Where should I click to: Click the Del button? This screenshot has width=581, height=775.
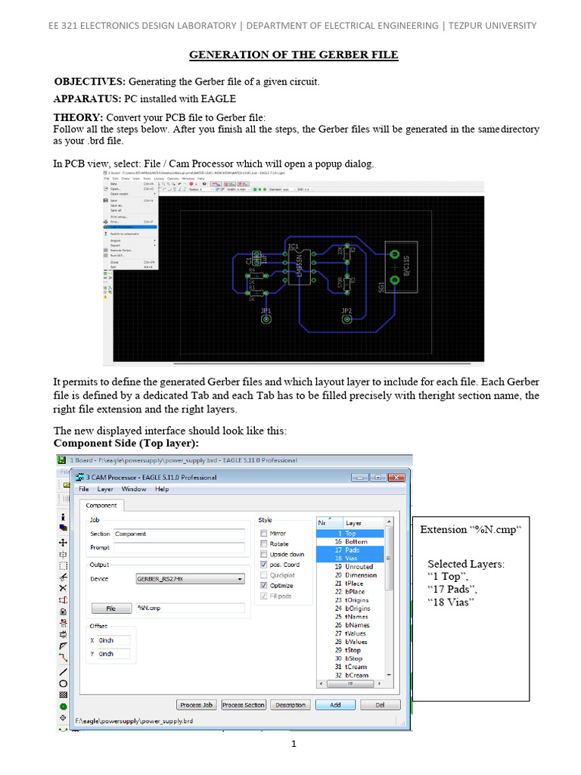(x=380, y=705)
